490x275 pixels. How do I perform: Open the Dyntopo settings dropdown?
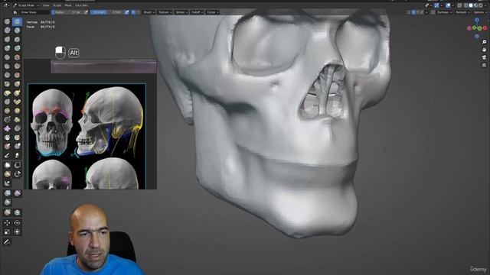click(x=444, y=12)
